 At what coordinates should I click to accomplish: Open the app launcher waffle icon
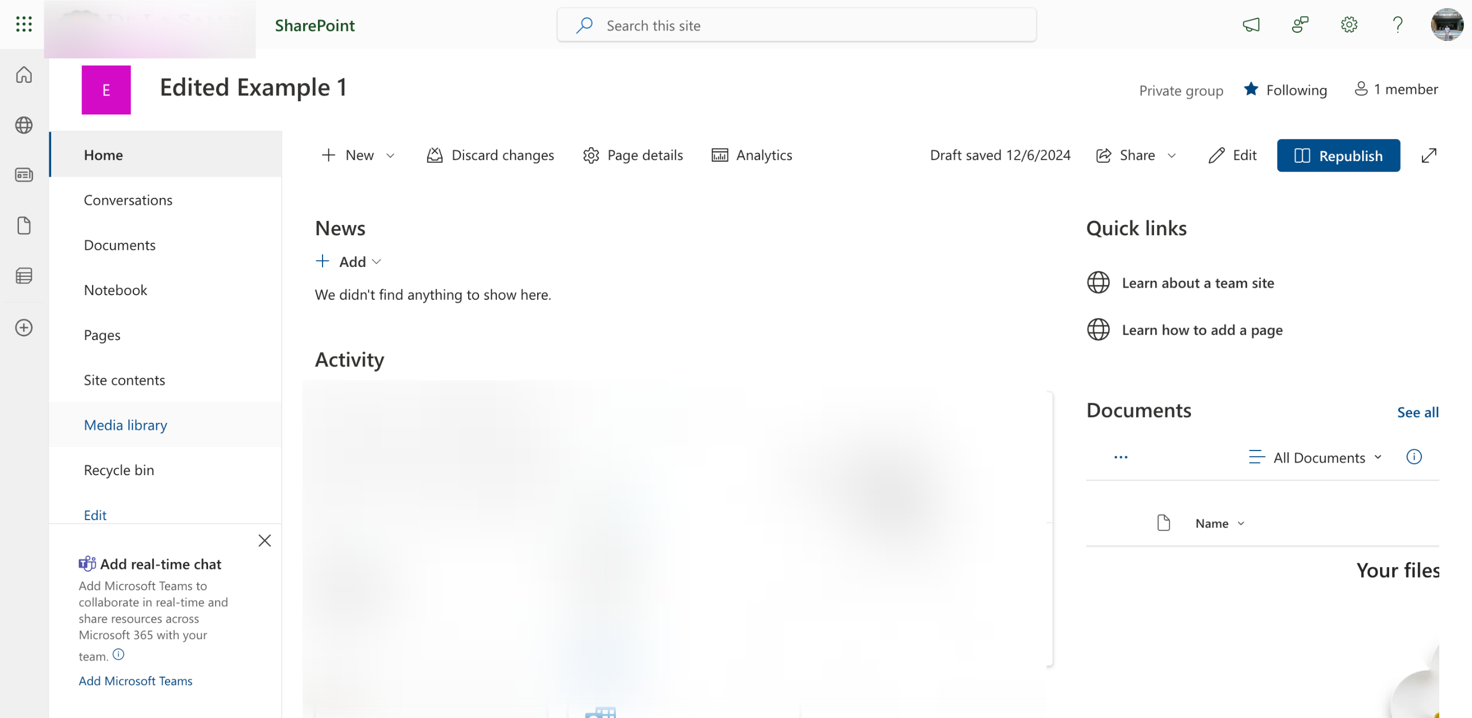pyautogui.click(x=24, y=24)
